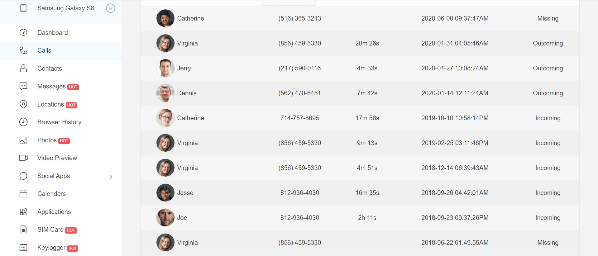The image size is (598, 256).
Task: Click the Dashboard gauge icon
Action: (23, 33)
